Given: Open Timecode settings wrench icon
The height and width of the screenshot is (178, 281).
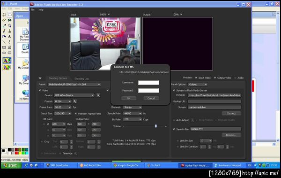Looking at the screenshot, I should (75, 154).
